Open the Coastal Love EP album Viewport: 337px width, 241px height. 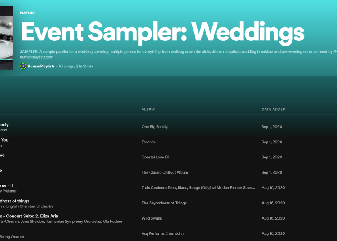point(155,157)
